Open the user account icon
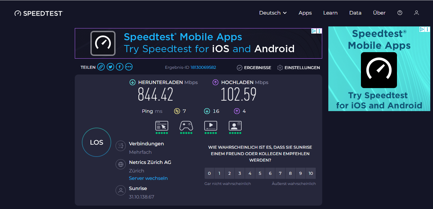Screen dimensions: 433x209 [x=416, y=13]
